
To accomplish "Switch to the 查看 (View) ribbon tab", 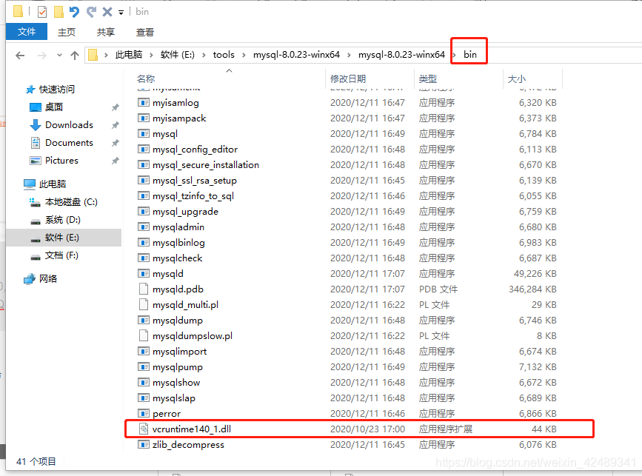I will click(145, 32).
